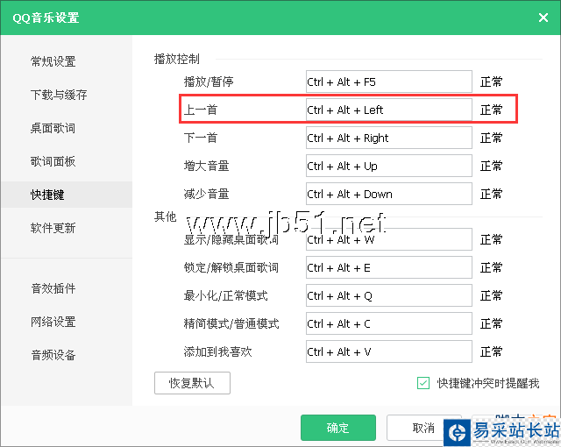Switch to 桌面歌词 settings
The height and width of the screenshot is (447, 561).
coord(53,128)
